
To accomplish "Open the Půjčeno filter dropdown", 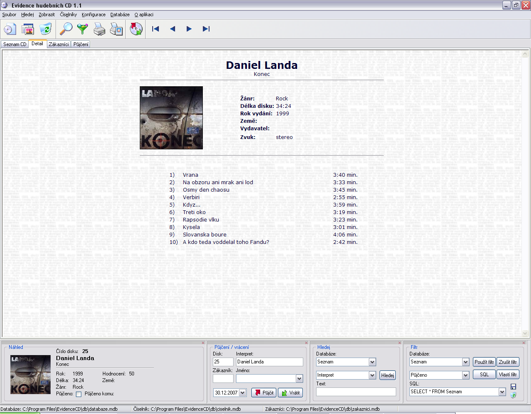I will click(465, 375).
